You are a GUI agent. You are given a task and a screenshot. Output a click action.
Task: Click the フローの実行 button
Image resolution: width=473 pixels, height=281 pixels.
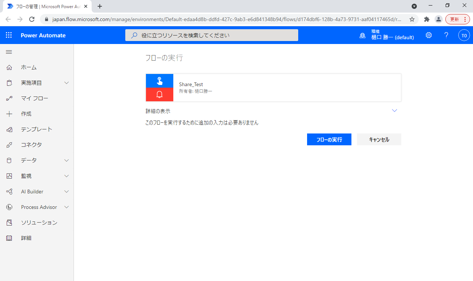click(329, 139)
